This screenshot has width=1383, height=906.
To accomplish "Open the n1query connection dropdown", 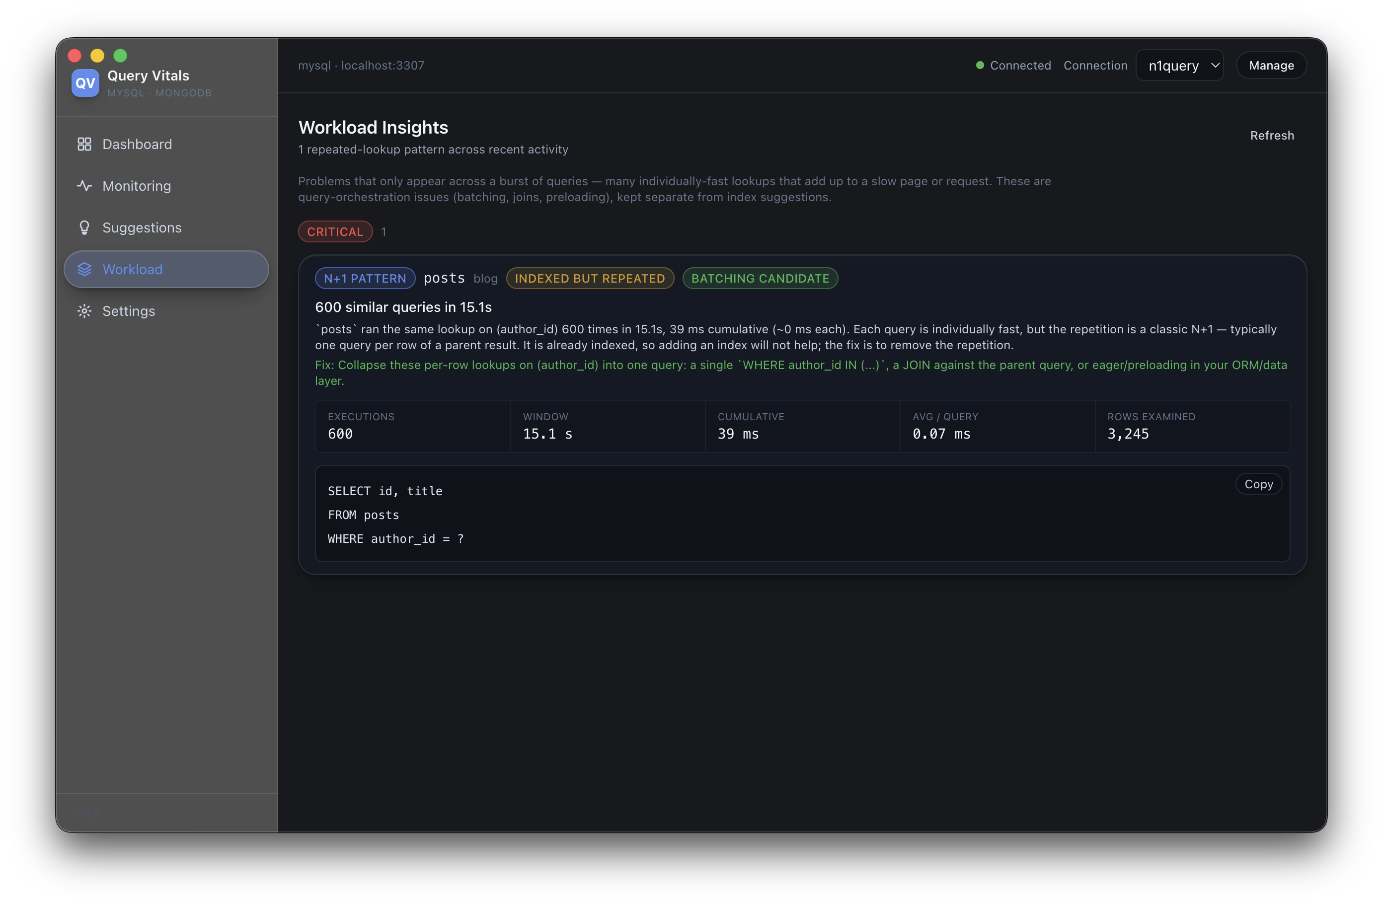I will (1180, 66).
